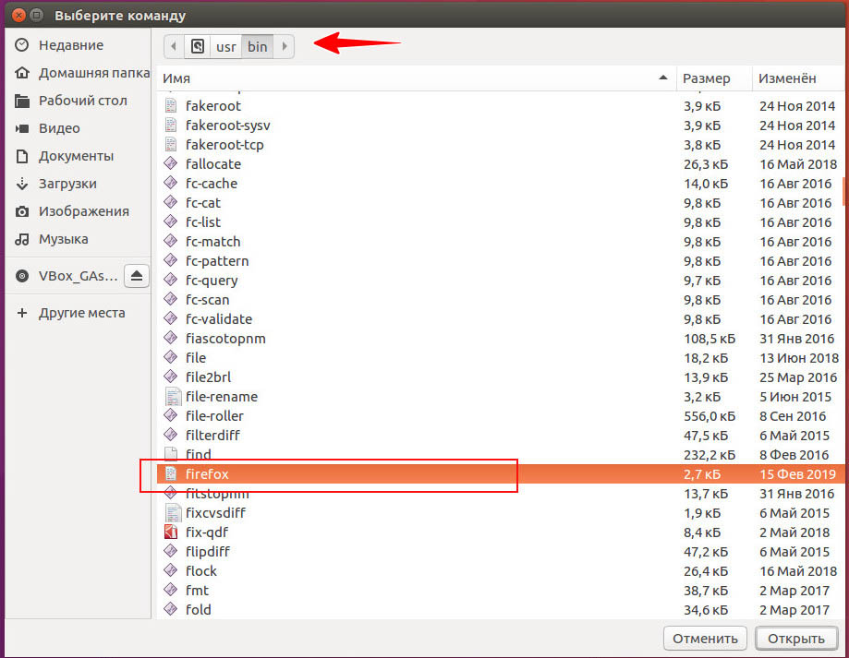849x658 pixels.
Task: Click the Отменить button
Action: [705, 639]
